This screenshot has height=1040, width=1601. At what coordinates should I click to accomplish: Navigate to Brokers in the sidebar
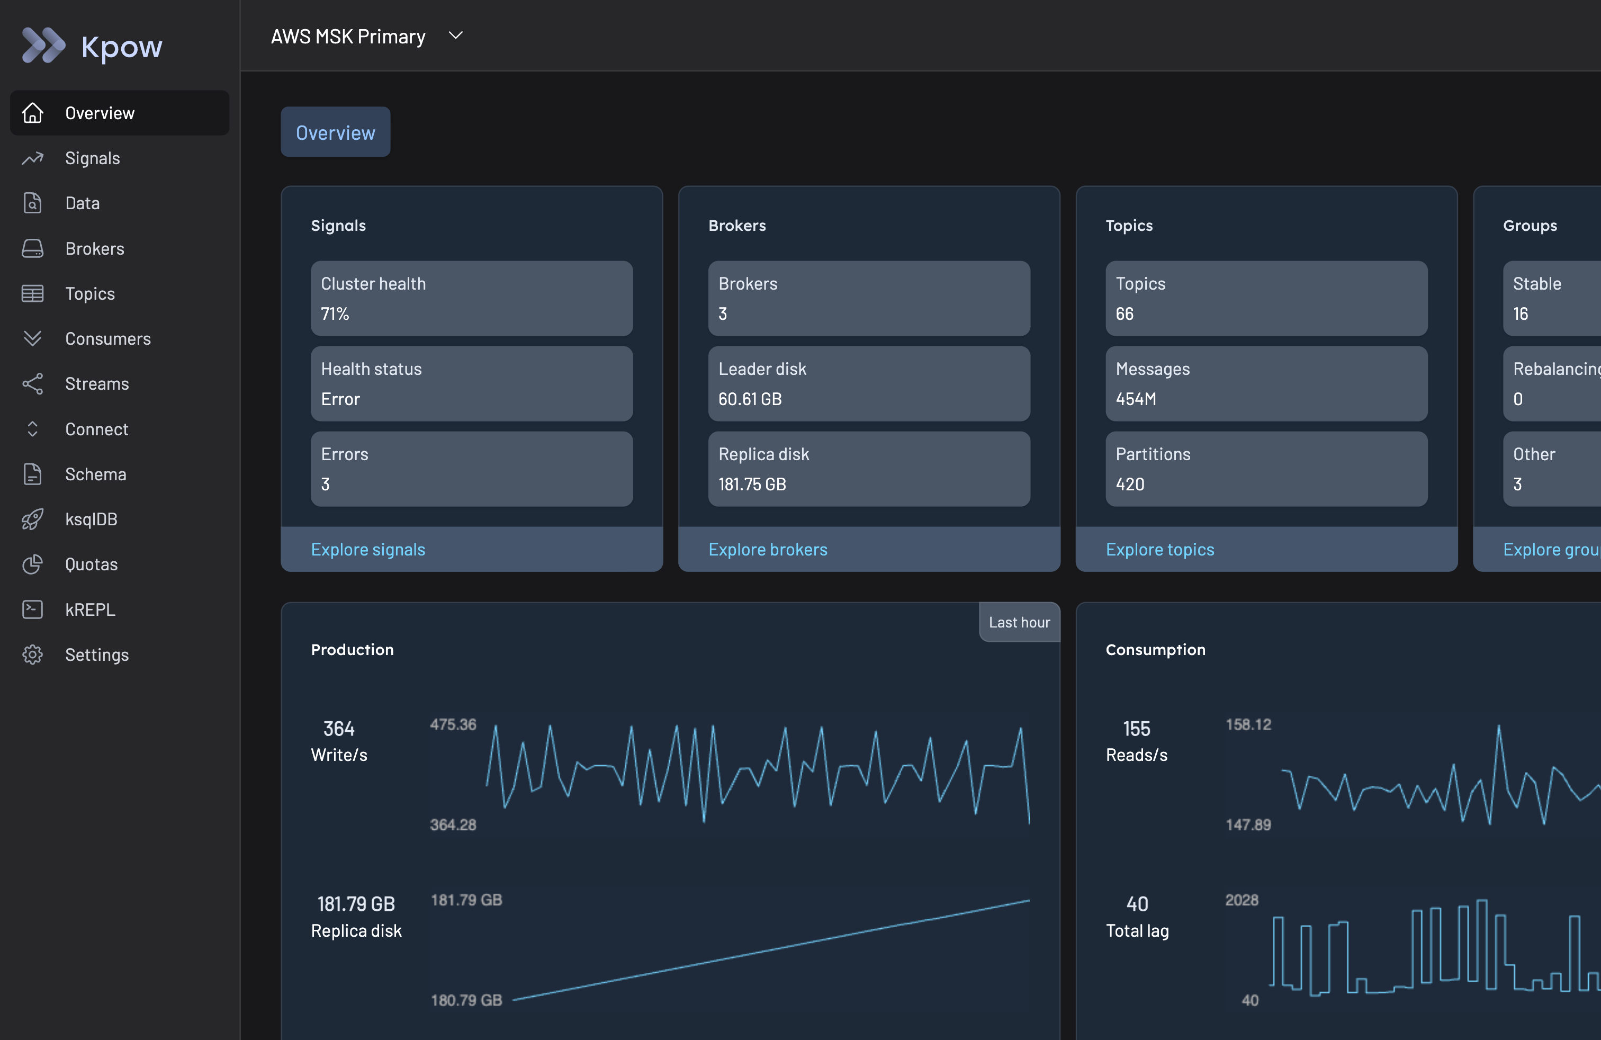(120, 248)
